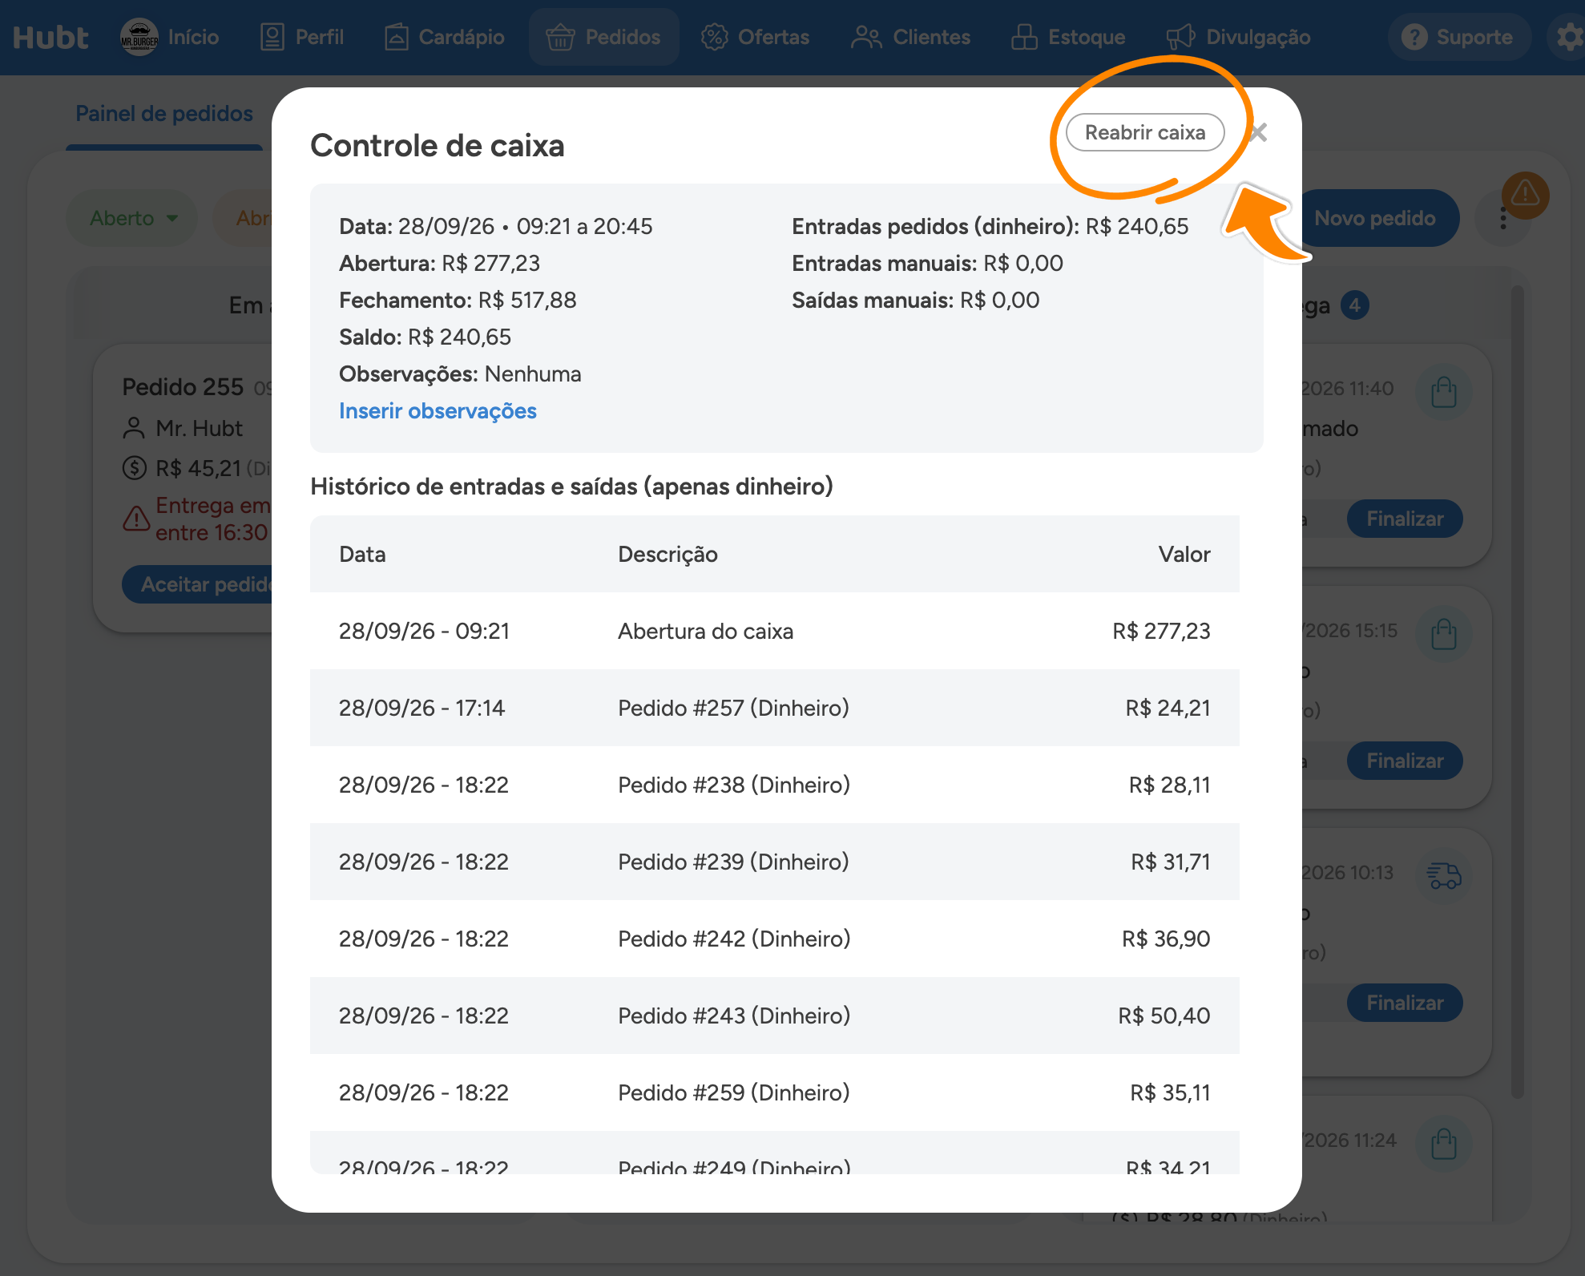The image size is (1585, 1276).
Task: Close the Controle de caixa dialog
Action: tap(1259, 132)
